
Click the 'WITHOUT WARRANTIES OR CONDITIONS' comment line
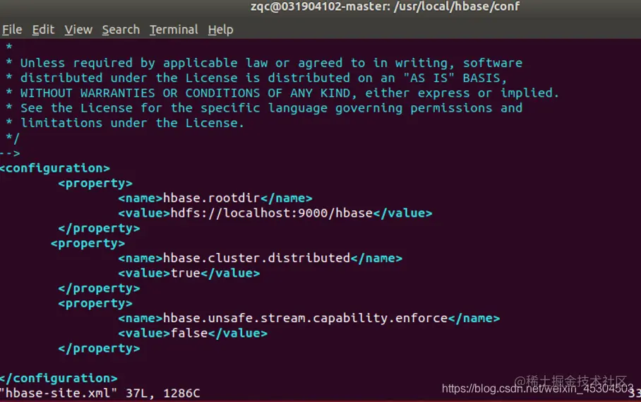[282, 93]
